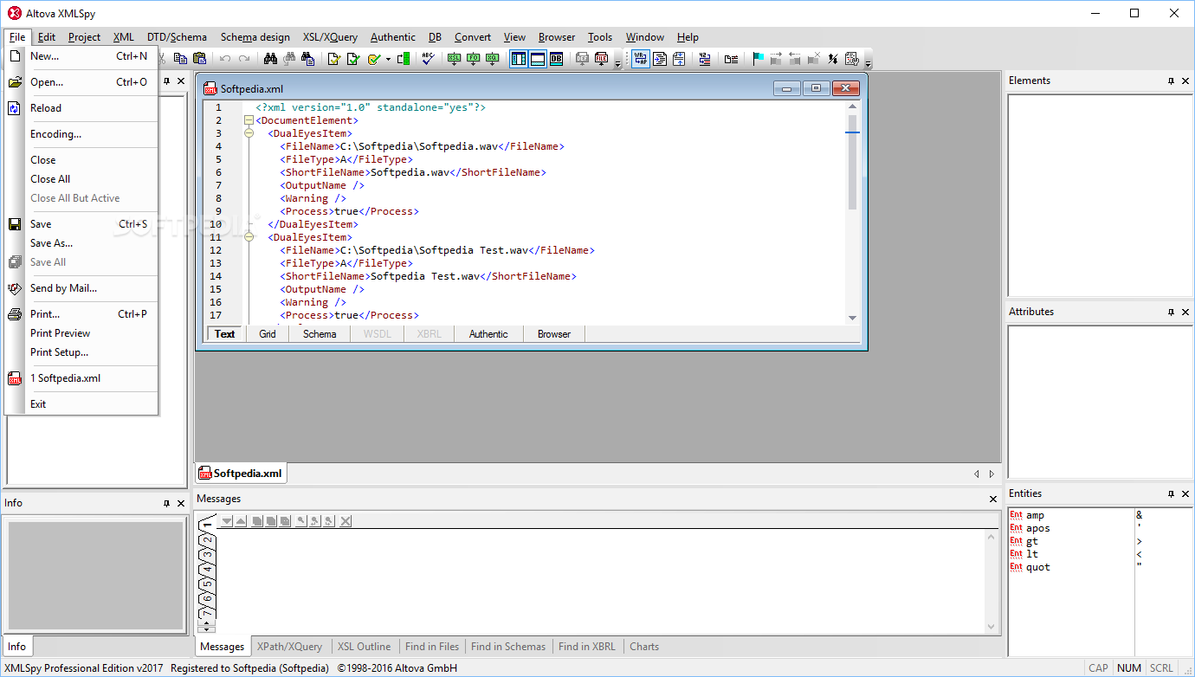The image size is (1195, 677).
Task: Click the ABC spelling check icon
Action: (x=428, y=58)
